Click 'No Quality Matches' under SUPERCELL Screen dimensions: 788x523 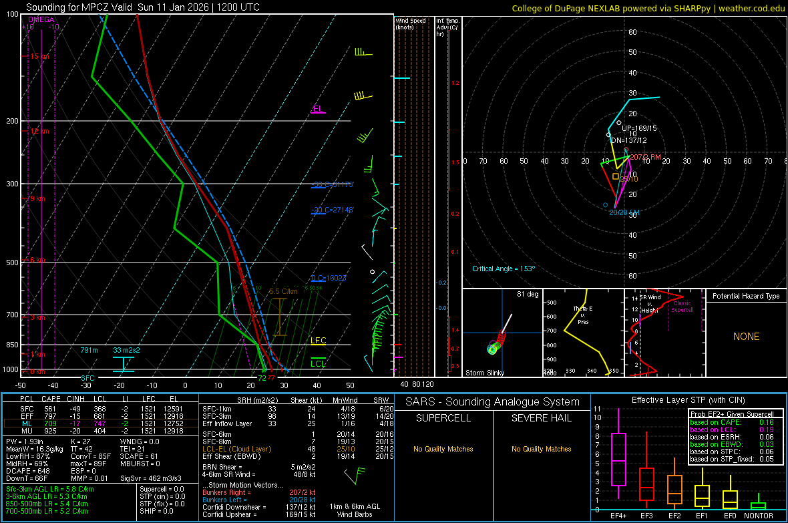[443, 449]
